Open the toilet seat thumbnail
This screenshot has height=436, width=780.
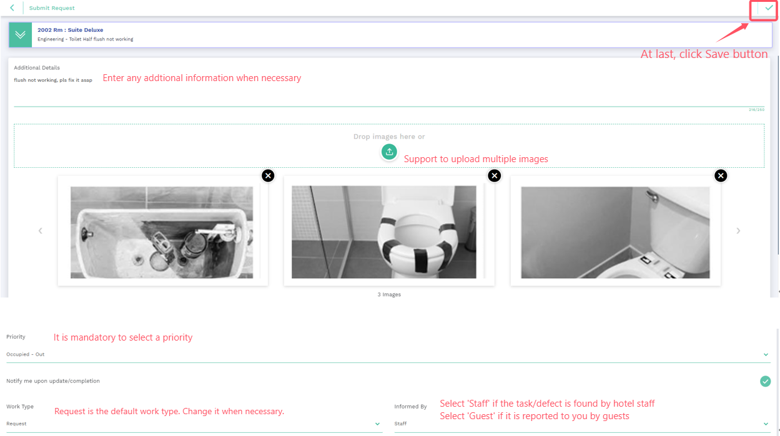point(389,231)
